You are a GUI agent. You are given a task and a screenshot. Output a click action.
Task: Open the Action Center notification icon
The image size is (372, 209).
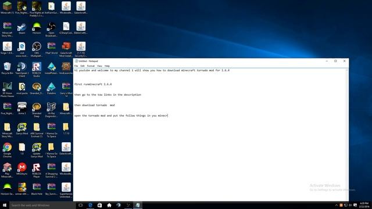click(355, 205)
